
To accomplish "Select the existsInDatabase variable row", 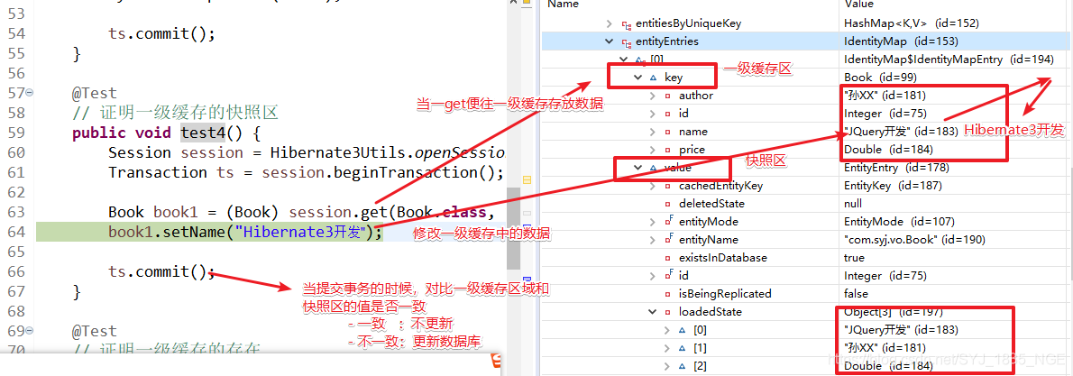I will pos(806,258).
